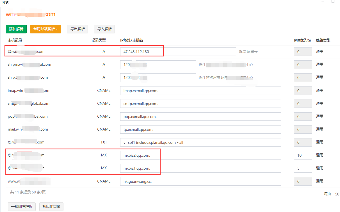Click the 导出解析 button

coord(77,29)
